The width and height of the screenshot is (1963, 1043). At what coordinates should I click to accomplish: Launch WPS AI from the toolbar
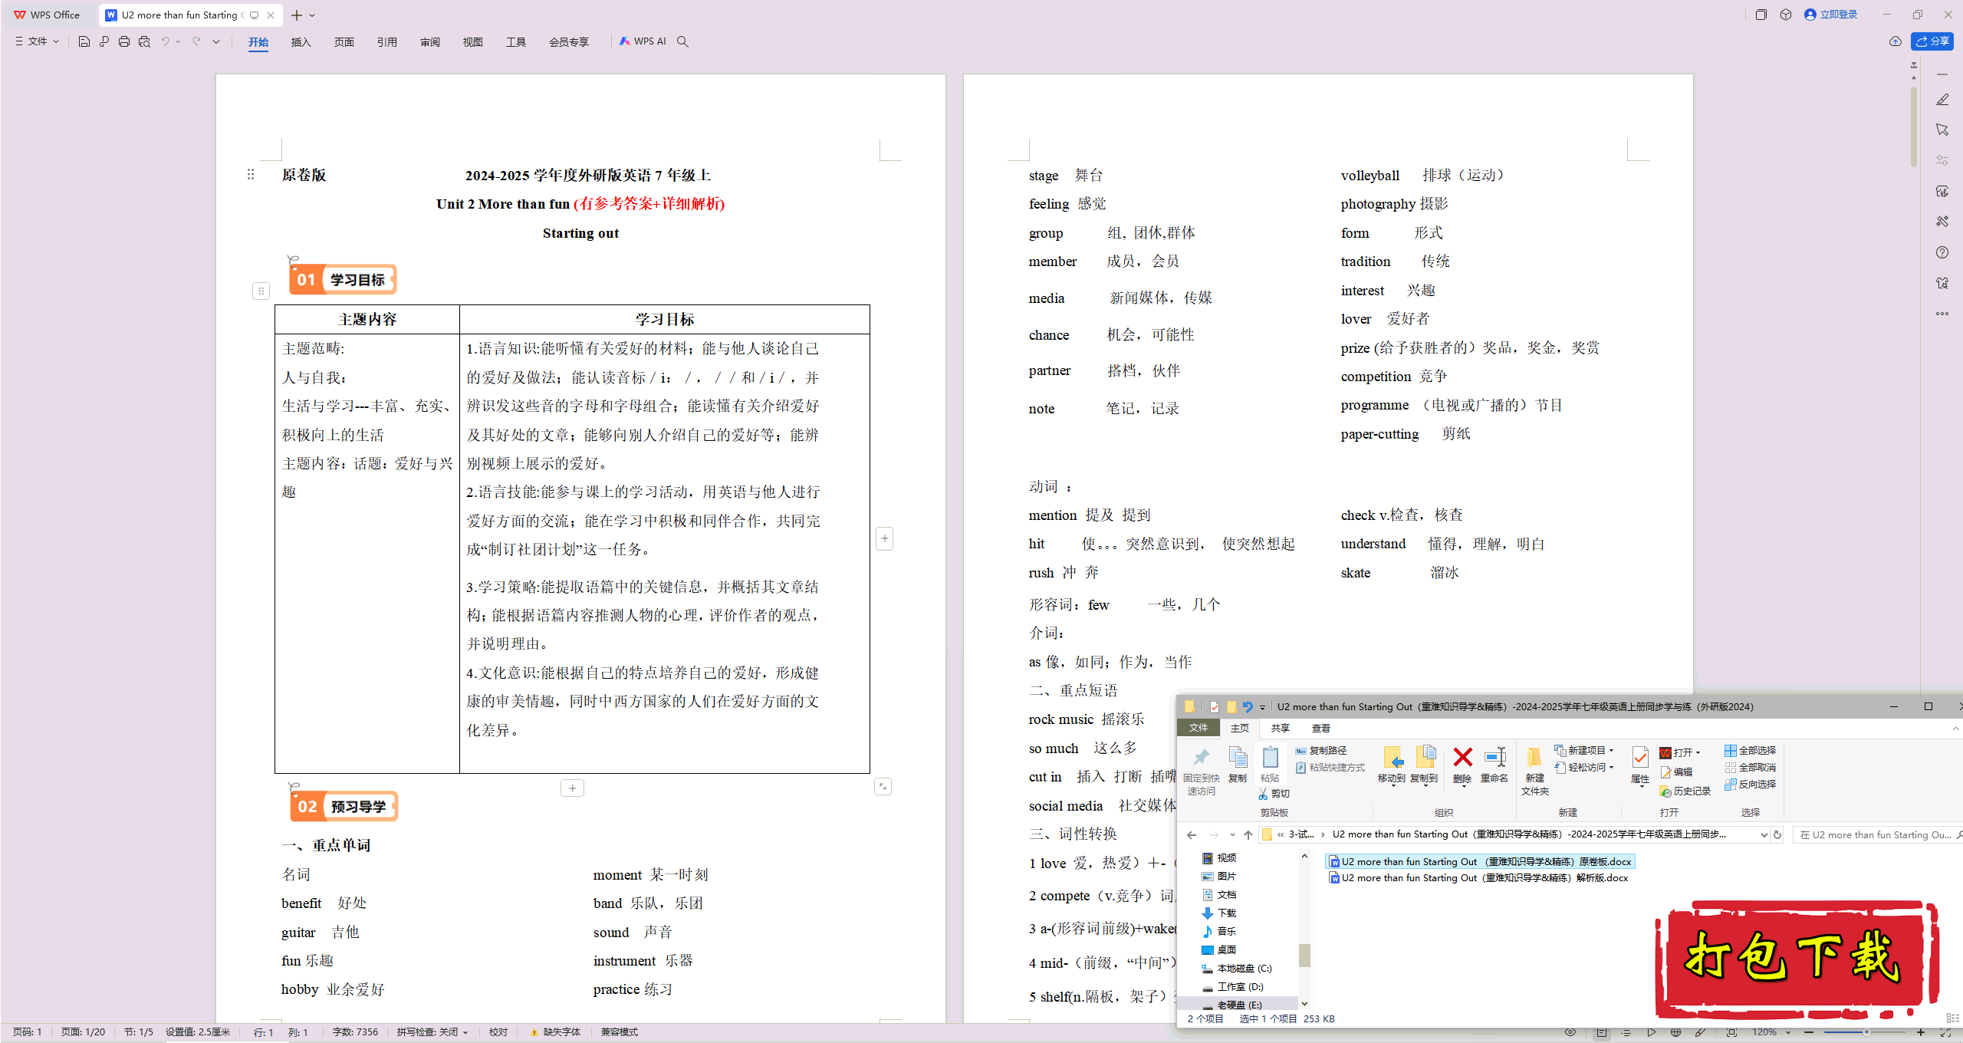pyautogui.click(x=643, y=41)
